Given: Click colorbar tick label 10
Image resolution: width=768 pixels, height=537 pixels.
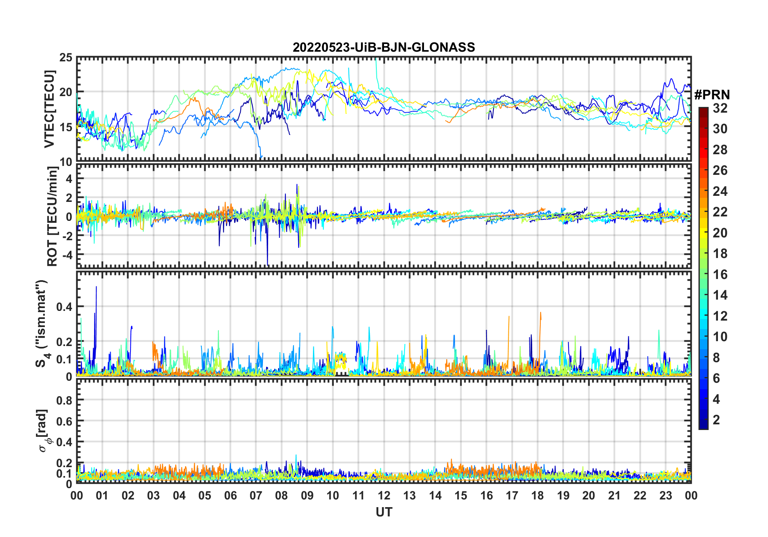Looking at the screenshot, I should tap(720, 337).
